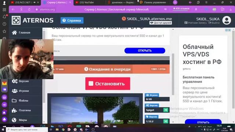235x132 pixels.
Task: Click the Windows taskbar search field
Action: pos(27,129)
